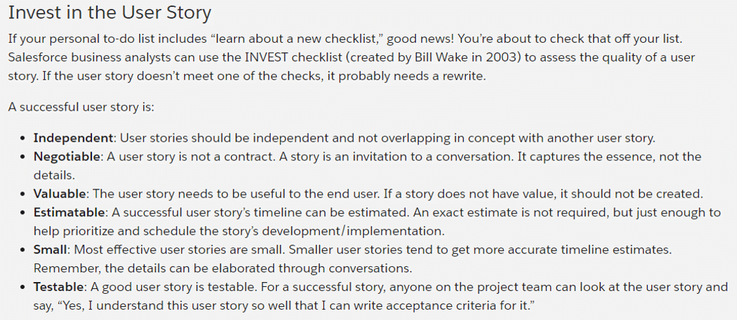This screenshot has width=737, height=320.
Task: Click the bold word "Valuable"
Action: pos(62,194)
